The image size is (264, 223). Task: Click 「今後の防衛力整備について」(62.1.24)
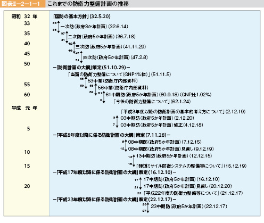(x=152, y=102)
